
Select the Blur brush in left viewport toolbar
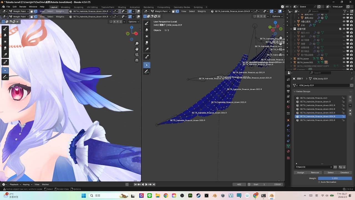(x=5, y=35)
